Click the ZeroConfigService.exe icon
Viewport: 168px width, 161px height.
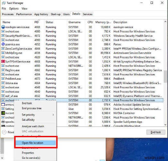[3, 49]
